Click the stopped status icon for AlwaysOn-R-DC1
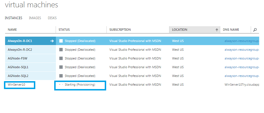This screenshot has width=264, height=113. click(x=61, y=41)
